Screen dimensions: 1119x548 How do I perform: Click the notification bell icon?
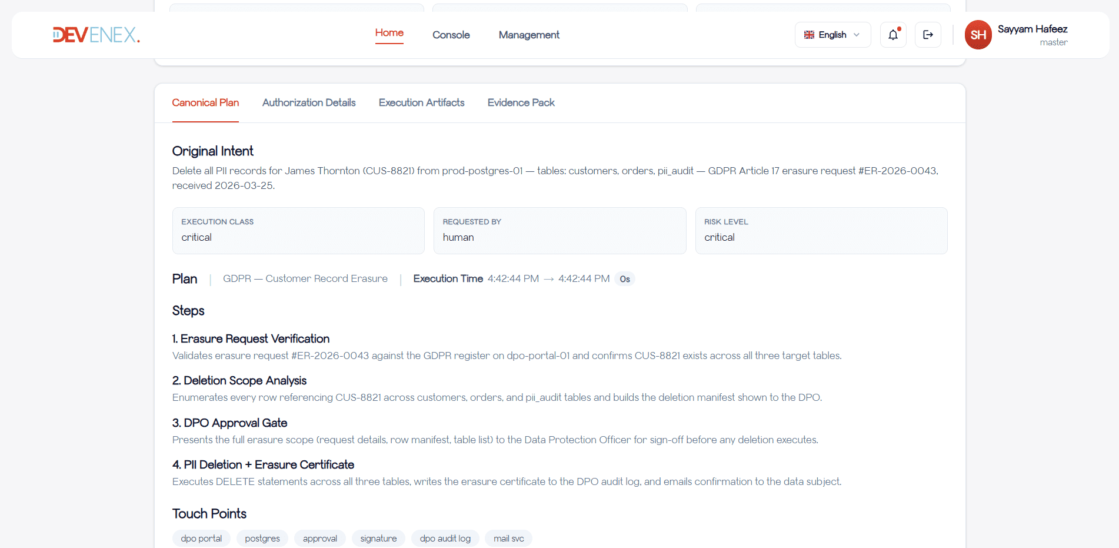(x=892, y=35)
